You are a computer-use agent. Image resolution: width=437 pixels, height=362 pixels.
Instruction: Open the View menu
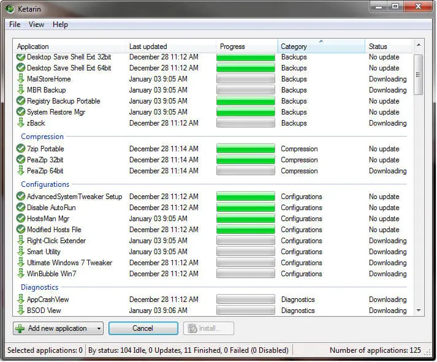click(x=36, y=25)
